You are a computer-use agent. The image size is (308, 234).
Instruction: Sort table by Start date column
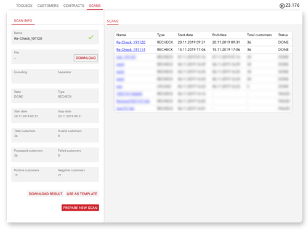coord(185,35)
